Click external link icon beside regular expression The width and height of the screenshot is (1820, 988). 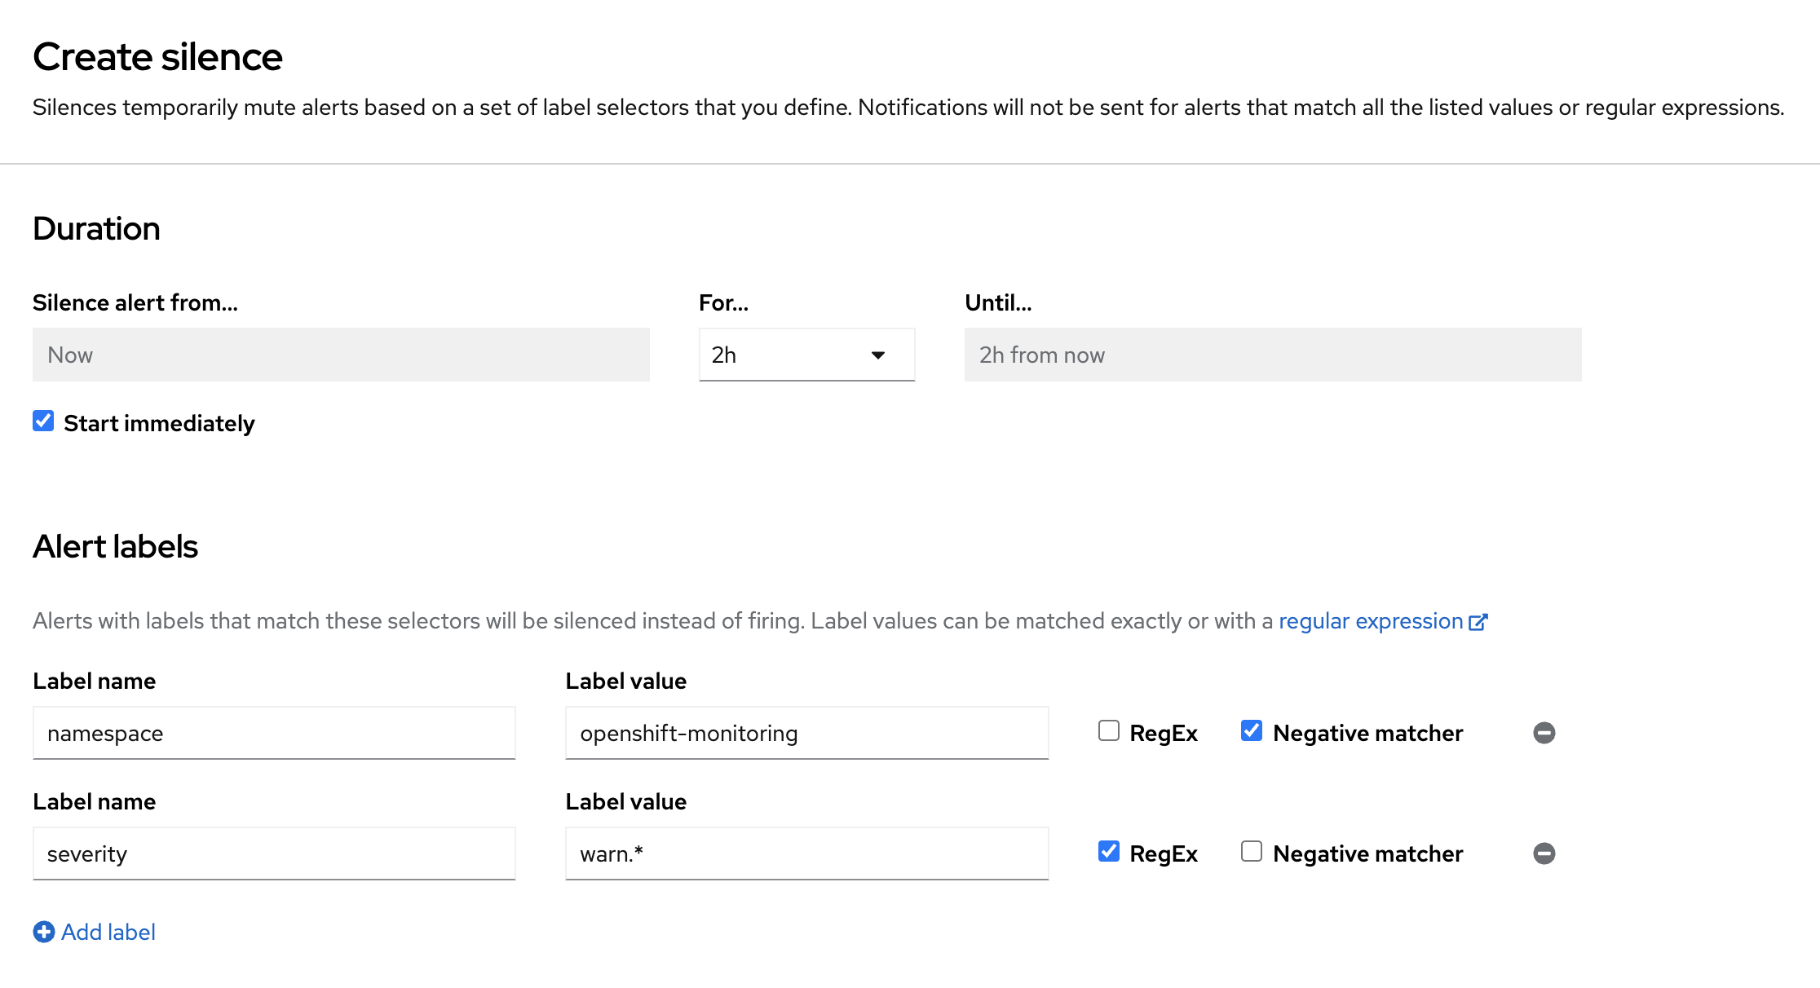click(1478, 622)
